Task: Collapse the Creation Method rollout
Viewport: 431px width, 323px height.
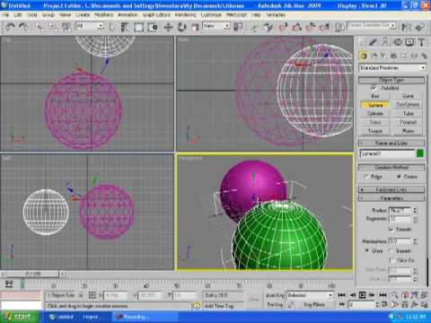Action: pos(391,167)
